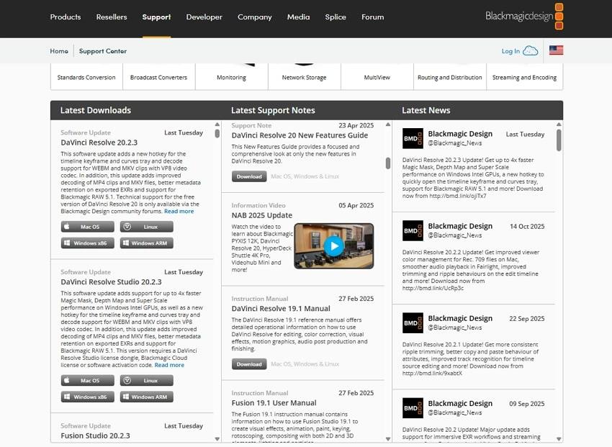Open the cloud Log In icon

click(531, 50)
